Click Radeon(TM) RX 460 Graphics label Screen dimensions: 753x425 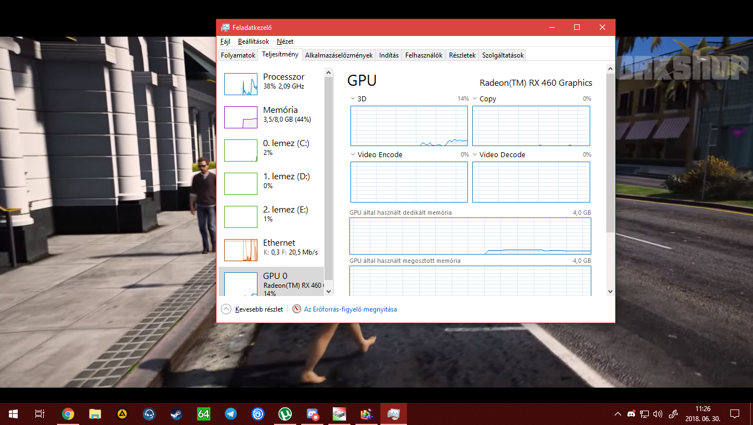pos(536,83)
